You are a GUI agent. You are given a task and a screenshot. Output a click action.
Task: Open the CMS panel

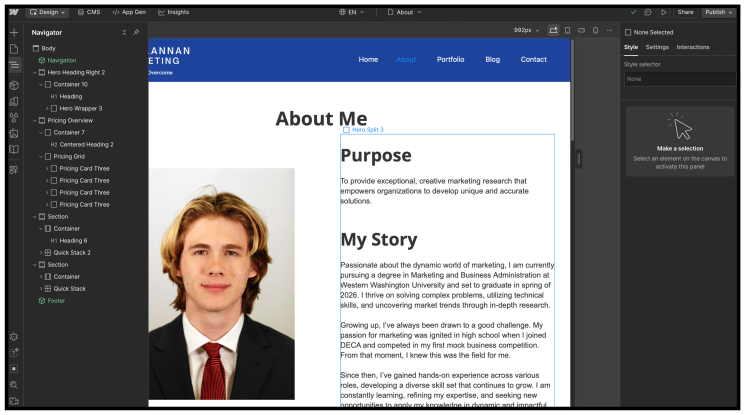coord(89,12)
